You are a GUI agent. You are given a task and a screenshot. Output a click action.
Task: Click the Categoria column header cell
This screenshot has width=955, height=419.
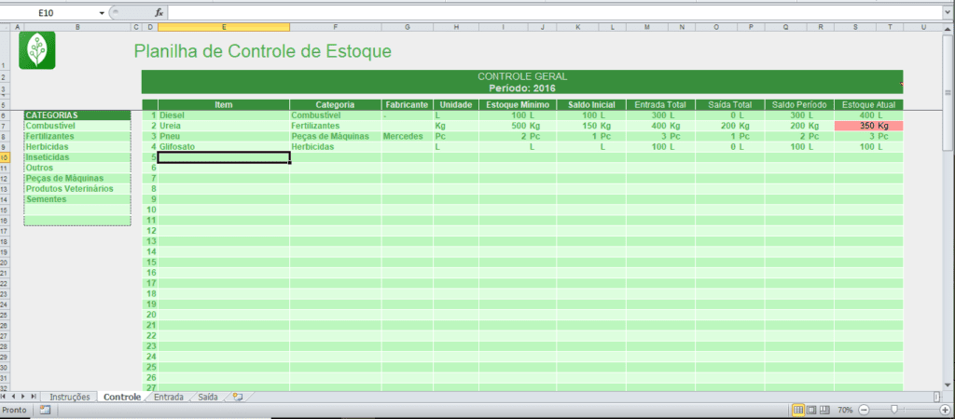point(336,104)
